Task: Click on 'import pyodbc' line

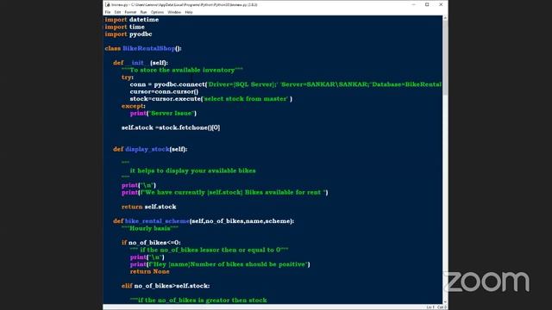Action: click(x=129, y=34)
